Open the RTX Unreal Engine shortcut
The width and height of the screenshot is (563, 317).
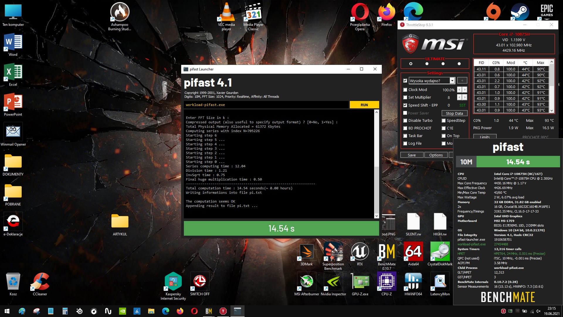pos(360,254)
